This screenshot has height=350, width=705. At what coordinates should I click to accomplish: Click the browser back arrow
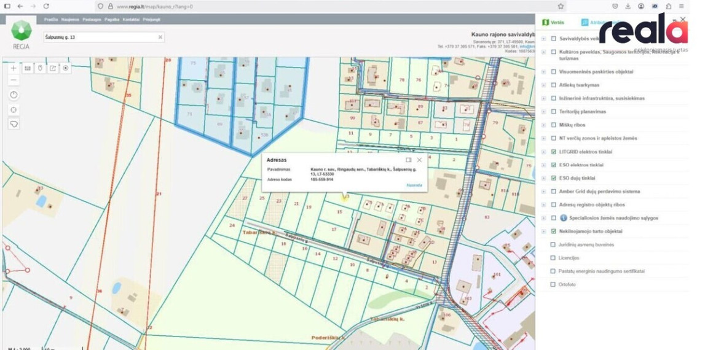tap(20, 6)
